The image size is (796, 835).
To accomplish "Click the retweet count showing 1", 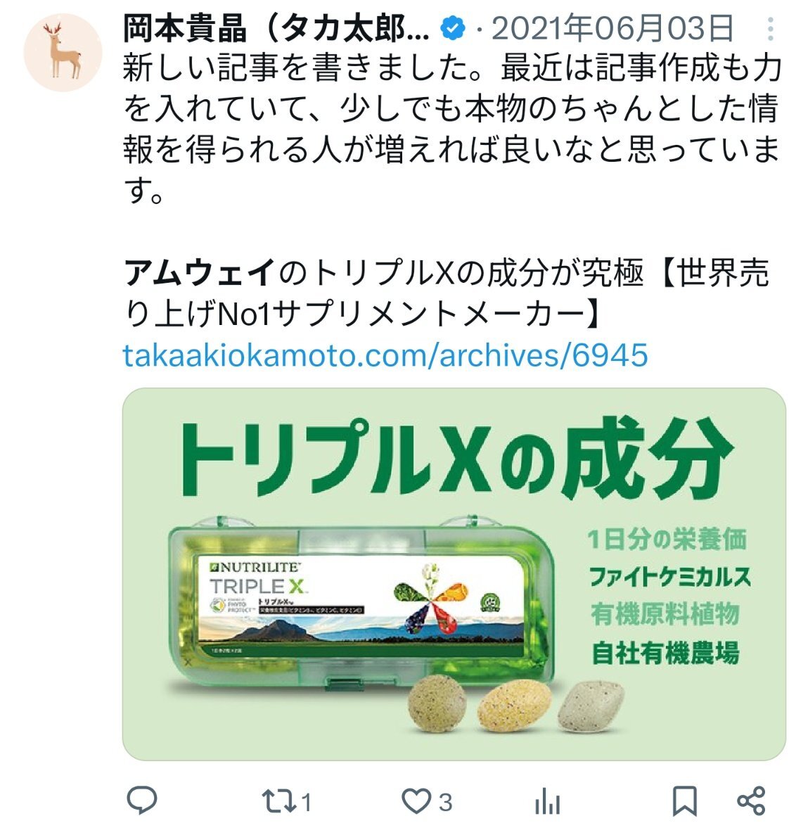I will (307, 802).
